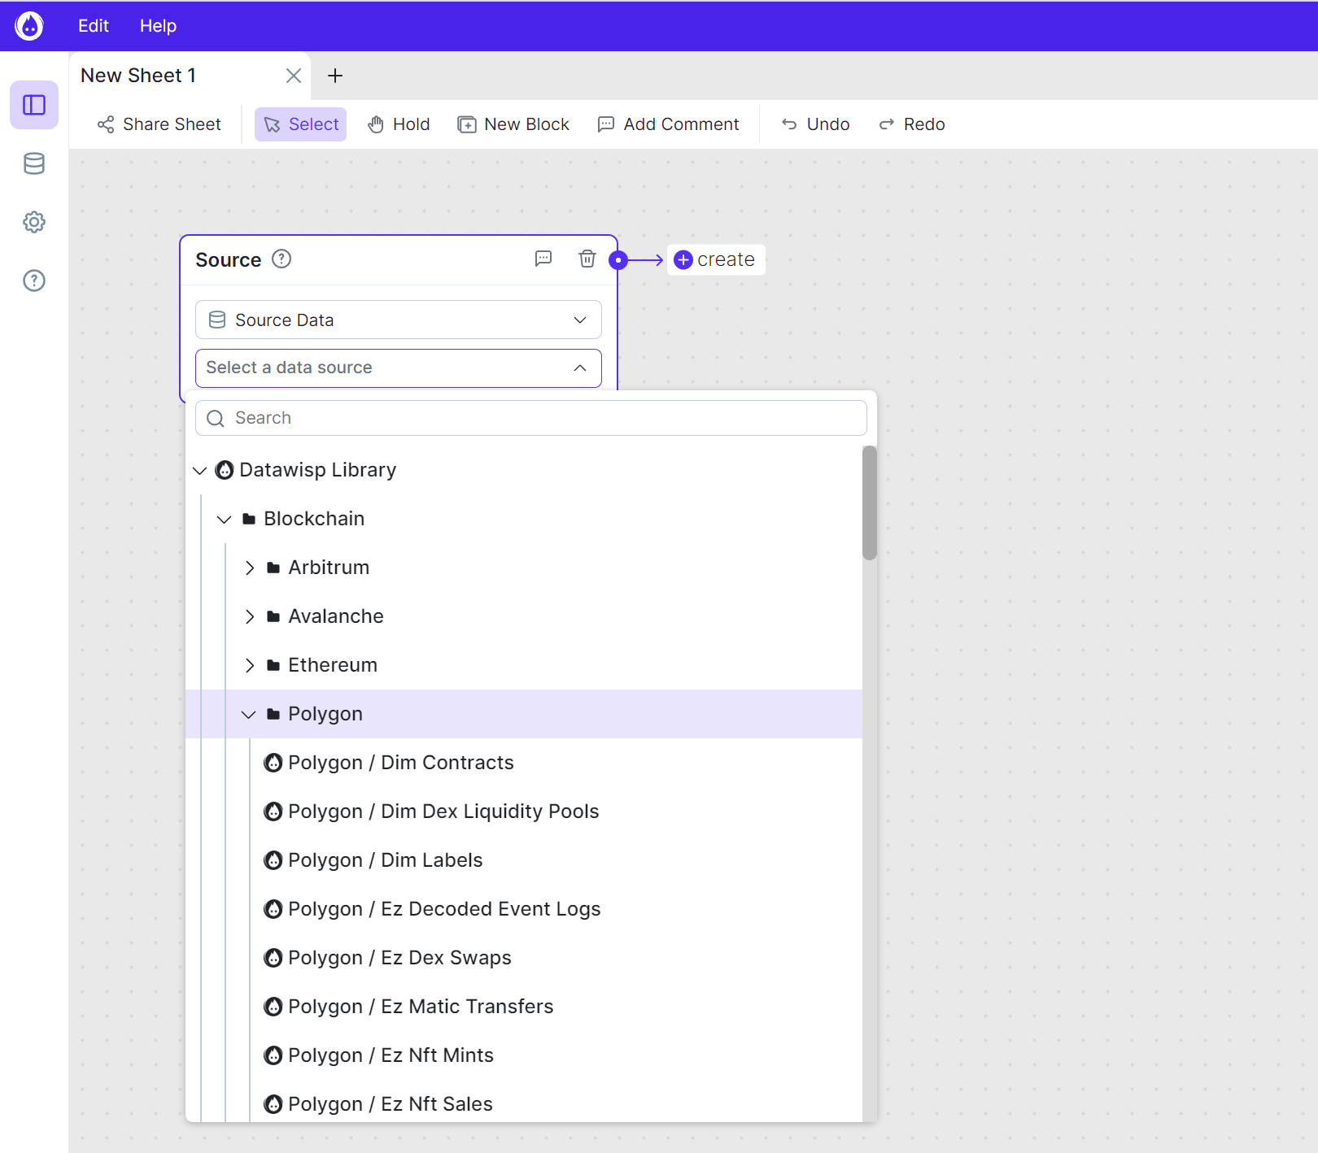Click the Datawisp flame logo

click(29, 26)
